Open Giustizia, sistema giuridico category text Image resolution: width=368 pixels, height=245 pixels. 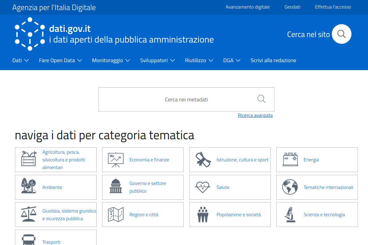[x=69, y=215]
